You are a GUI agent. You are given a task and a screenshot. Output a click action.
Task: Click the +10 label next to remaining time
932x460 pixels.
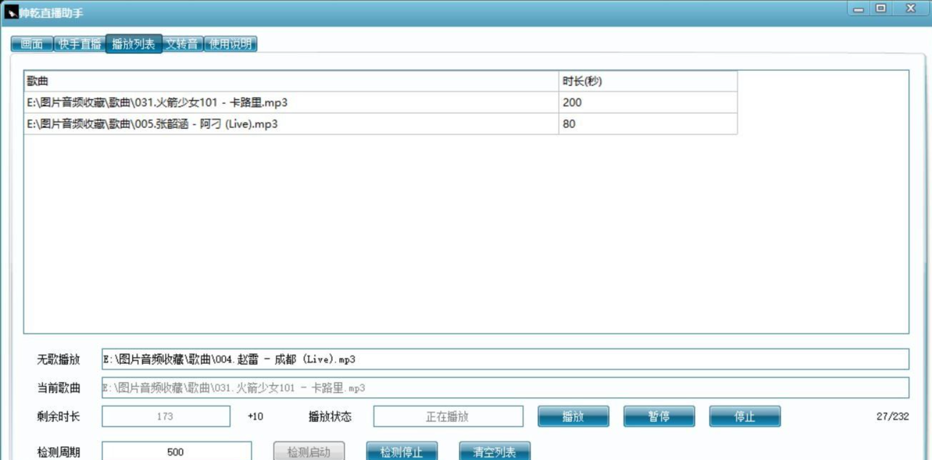pyautogui.click(x=255, y=417)
